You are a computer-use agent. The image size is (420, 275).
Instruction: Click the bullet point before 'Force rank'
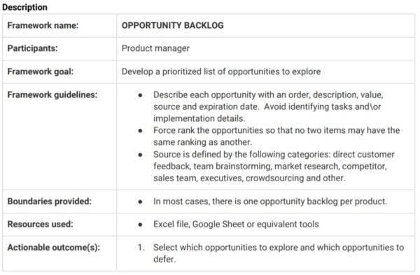point(140,131)
